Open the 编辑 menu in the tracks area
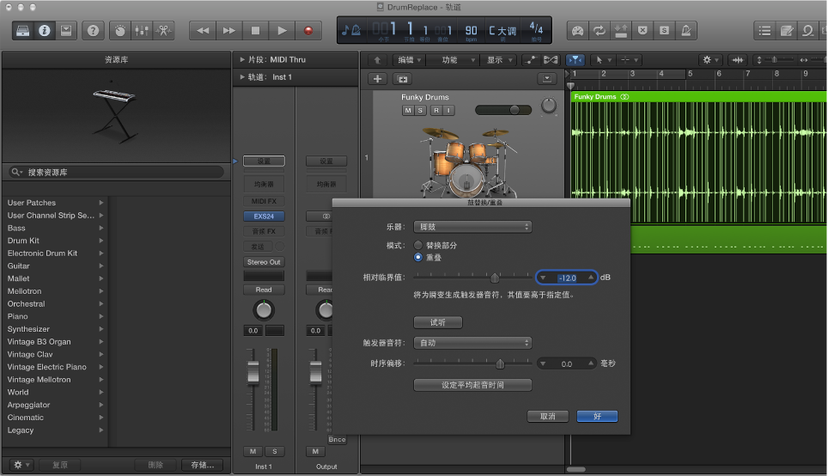Image resolution: width=828 pixels, height=476 pixels. (408, 60)
